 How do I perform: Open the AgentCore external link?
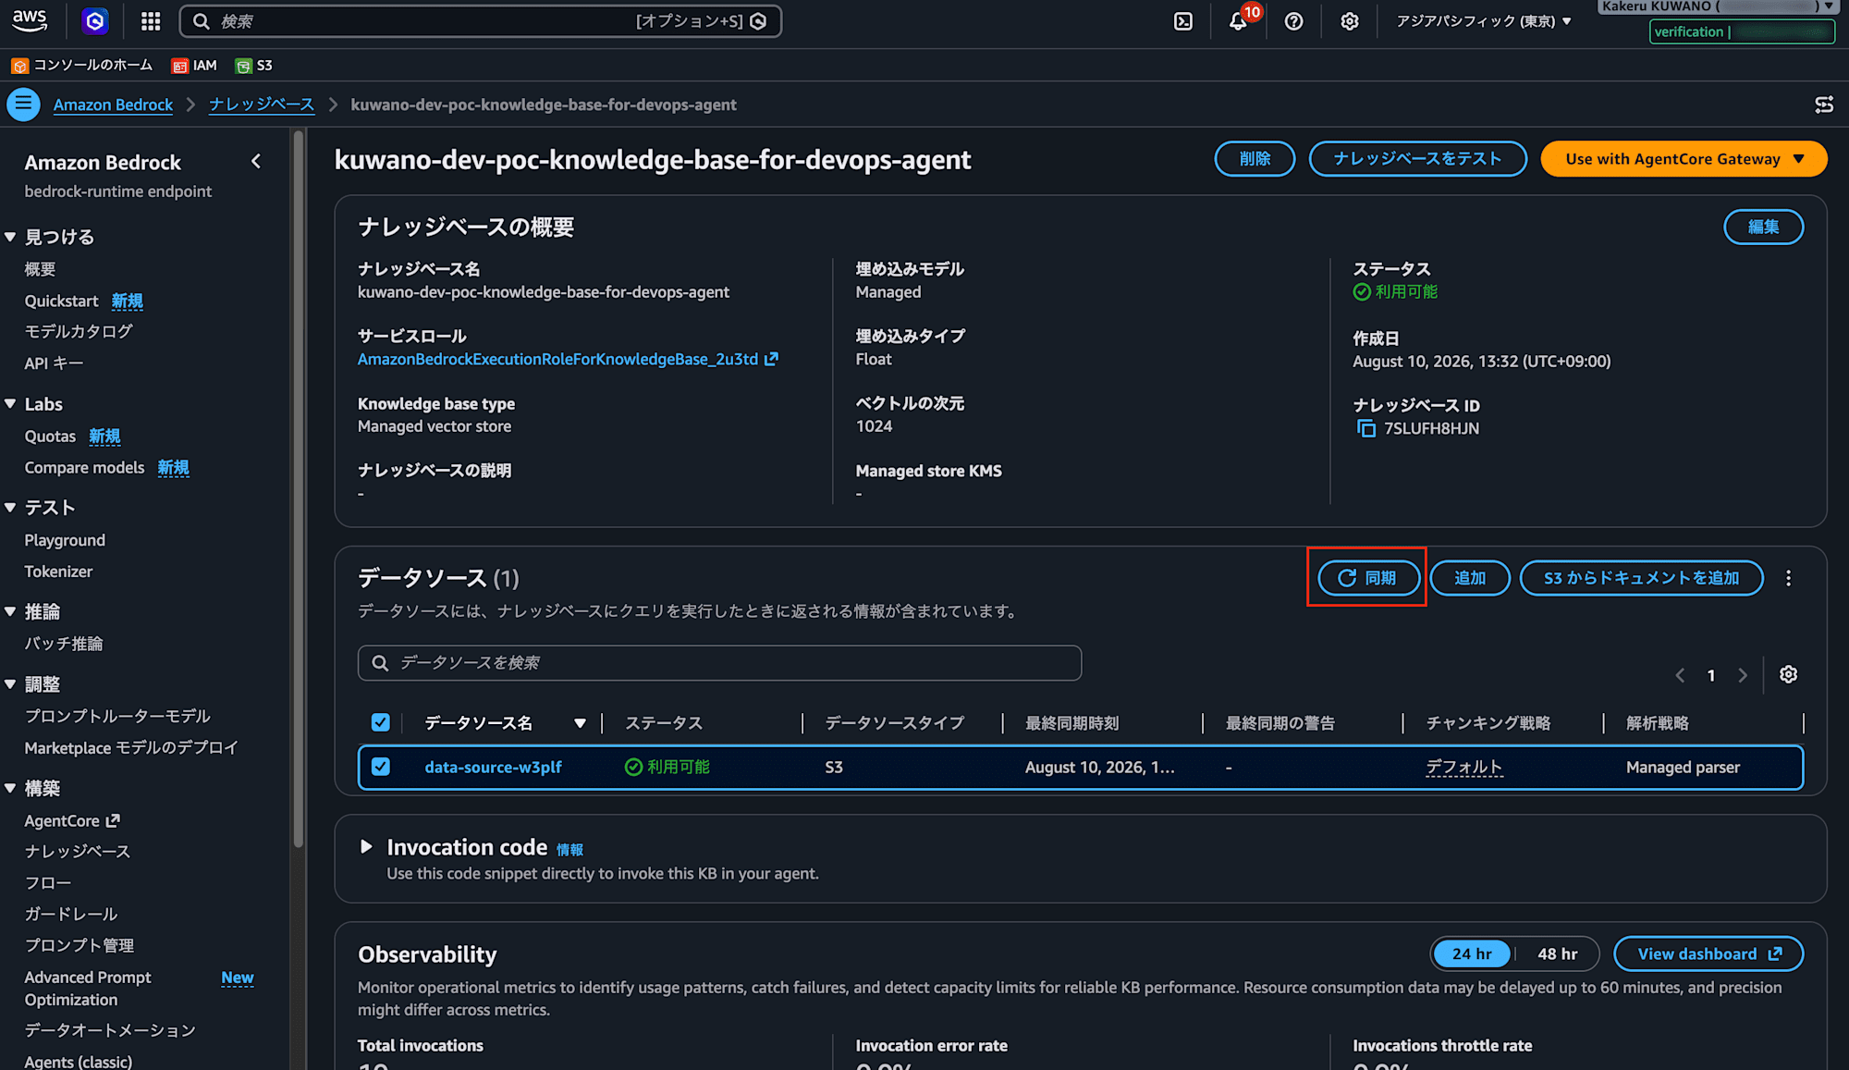72,820
